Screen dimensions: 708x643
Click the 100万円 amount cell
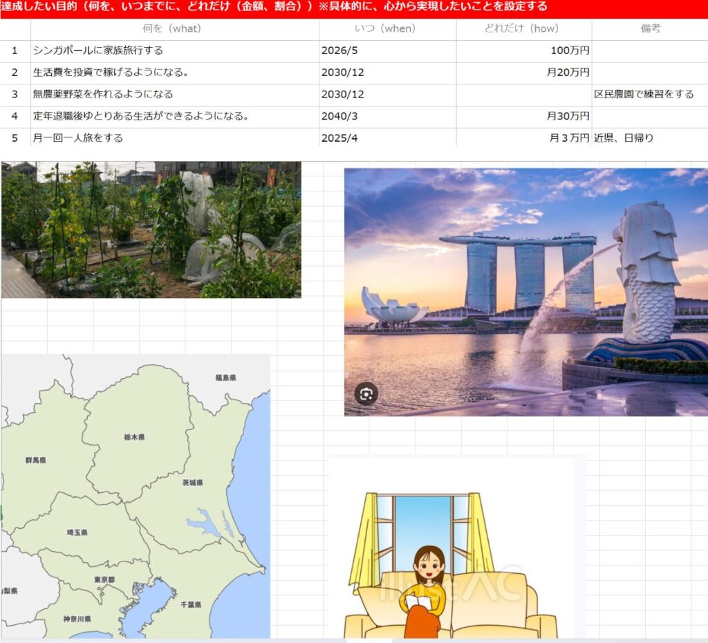click(x=523, y=51)
